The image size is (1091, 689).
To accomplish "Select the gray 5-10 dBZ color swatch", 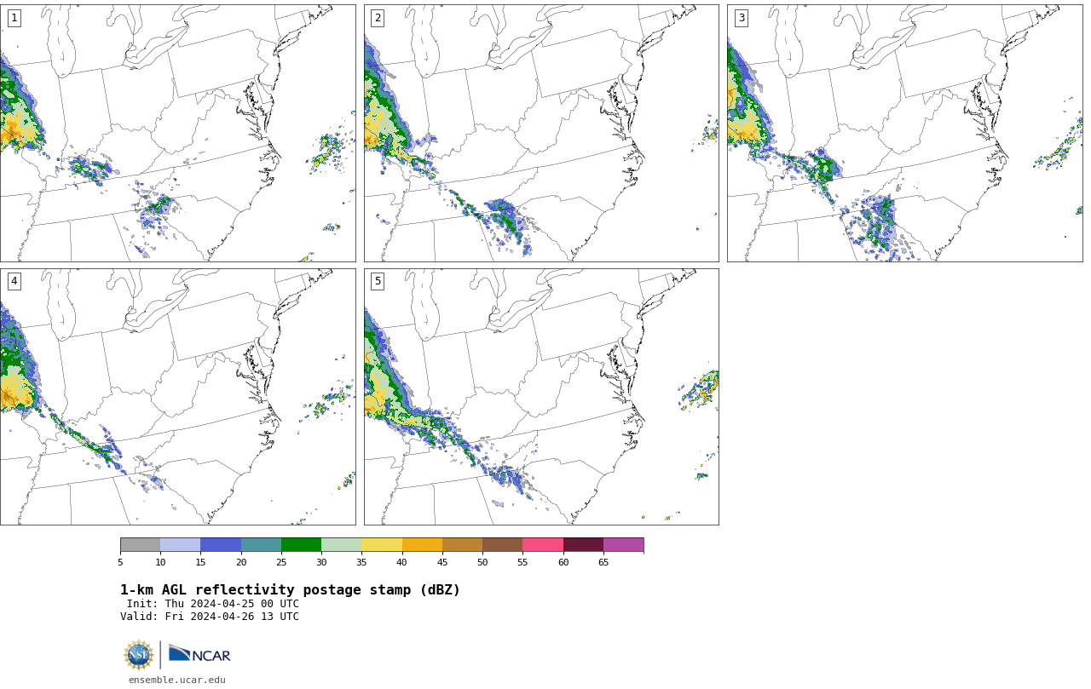I will click(140, 545).
